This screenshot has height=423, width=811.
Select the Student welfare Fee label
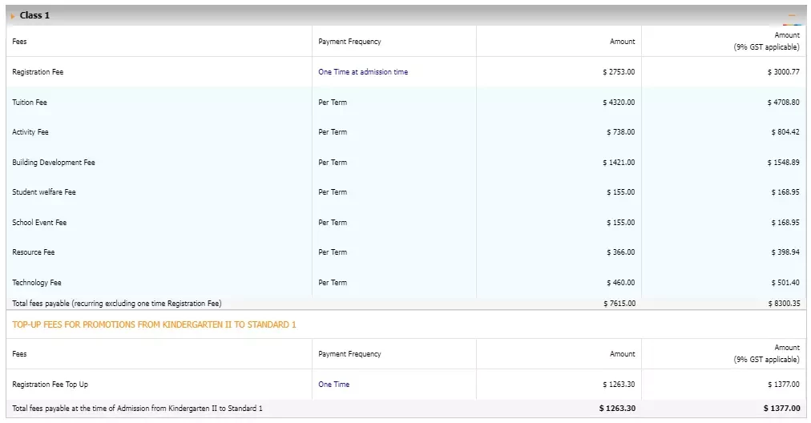pos(44,191)
